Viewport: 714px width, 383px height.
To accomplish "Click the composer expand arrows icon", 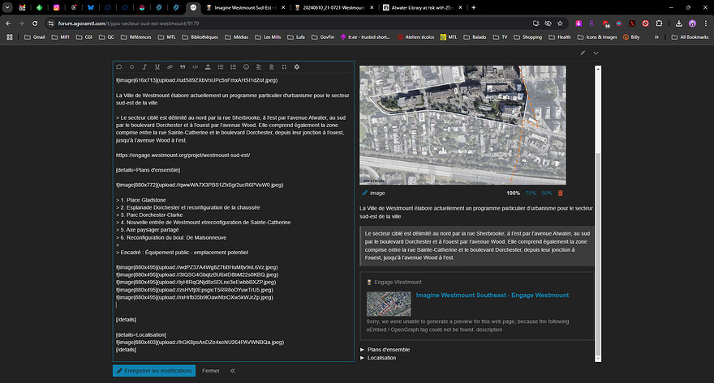I will (x=583, y=53).
